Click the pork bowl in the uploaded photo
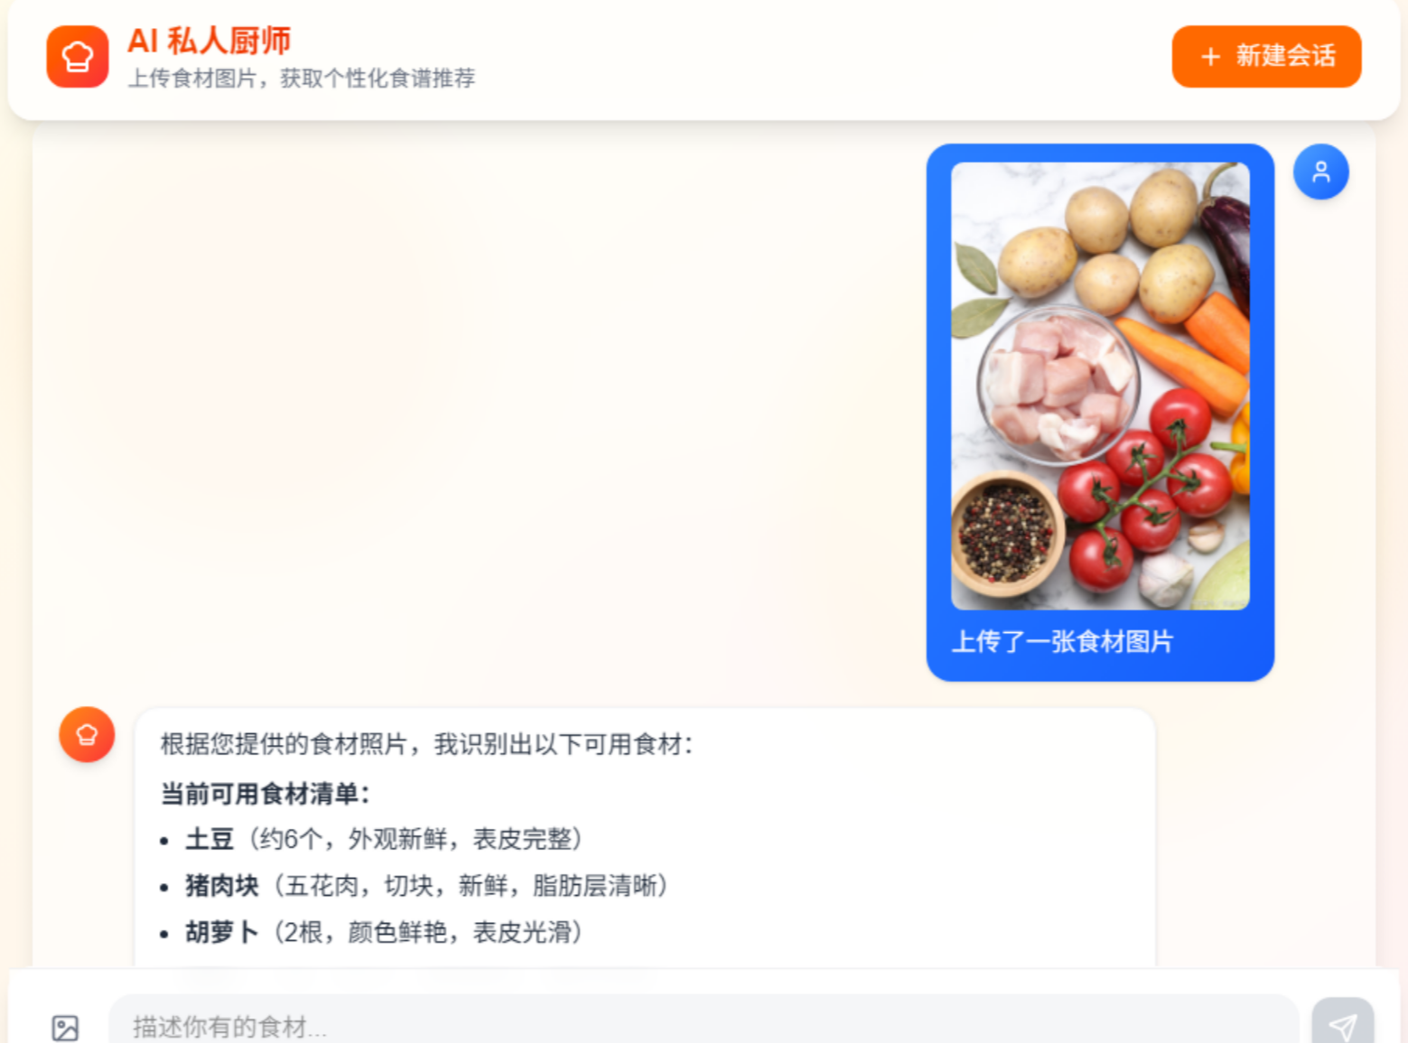The height and width of the screenshot is (1043, 1408). [1058, 385]
